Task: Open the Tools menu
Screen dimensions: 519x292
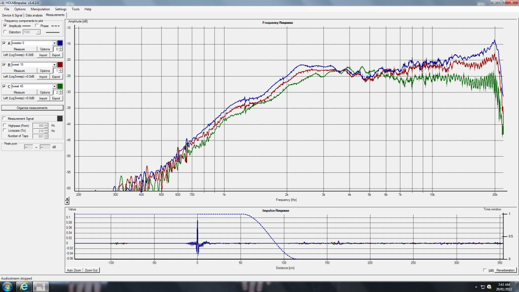Action: tap(76, 9)
